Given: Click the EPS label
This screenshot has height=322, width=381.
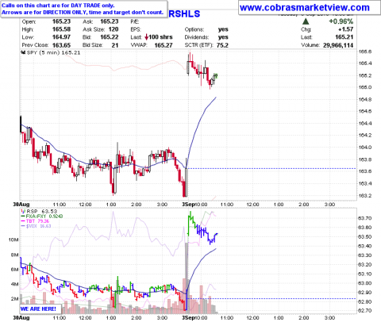Looking at the screenshot, I should tap(136, 29).
